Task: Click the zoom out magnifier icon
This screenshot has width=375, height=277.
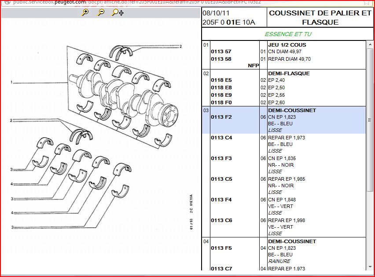Action: (101, 13)
